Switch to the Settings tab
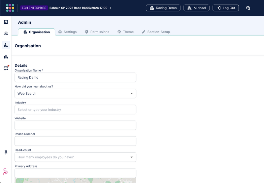 [x=68, y=32]
